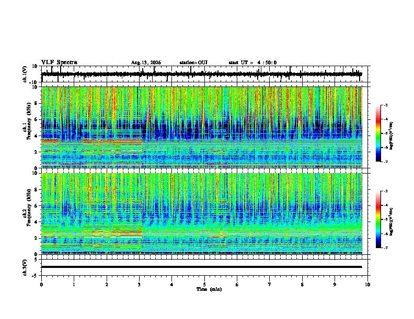
Task: Click the ch.1 spectrogram color bar
Action: pos(378,133)
